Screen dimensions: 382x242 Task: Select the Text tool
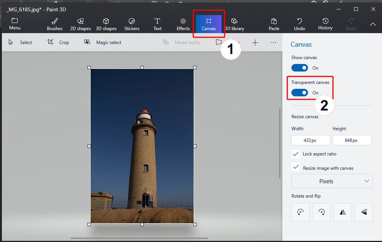(157, 23)
